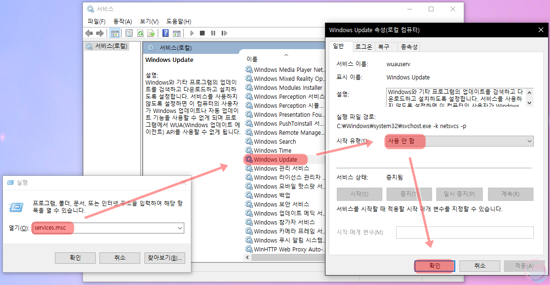Click the Forward arrow in Services toolbar

(100, 33)
